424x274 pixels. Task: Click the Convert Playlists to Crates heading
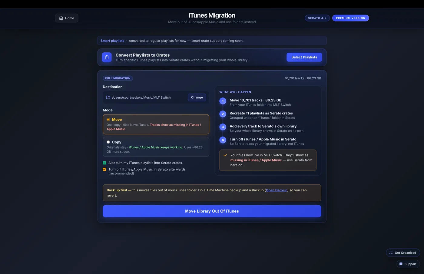142,55
